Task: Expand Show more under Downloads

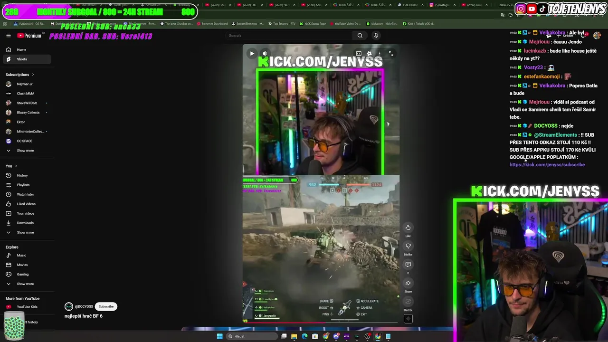Action: (x=26, y=232)
